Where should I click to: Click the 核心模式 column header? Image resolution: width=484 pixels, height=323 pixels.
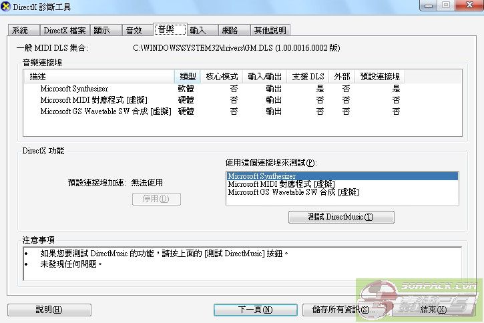pos(221,77)
